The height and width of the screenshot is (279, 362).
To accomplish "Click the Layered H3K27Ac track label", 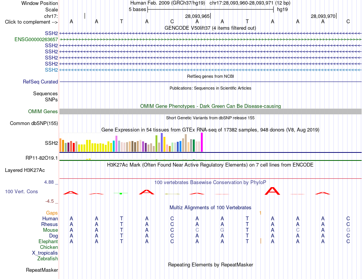I will [25, 170].
